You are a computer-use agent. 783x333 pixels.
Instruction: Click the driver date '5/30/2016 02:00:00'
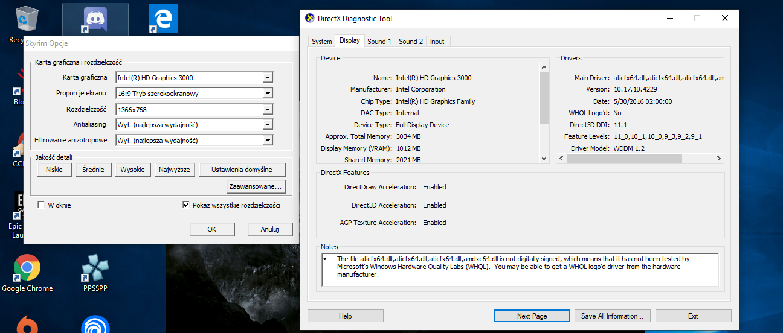point(643,101)
